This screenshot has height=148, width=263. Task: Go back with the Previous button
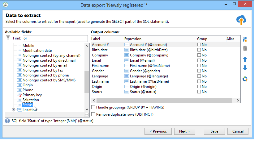coord(158,131)
